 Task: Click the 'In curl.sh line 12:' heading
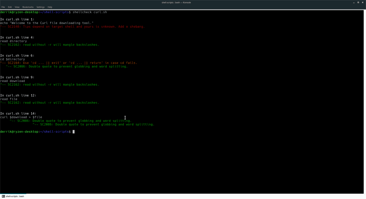tap(18, 95)
